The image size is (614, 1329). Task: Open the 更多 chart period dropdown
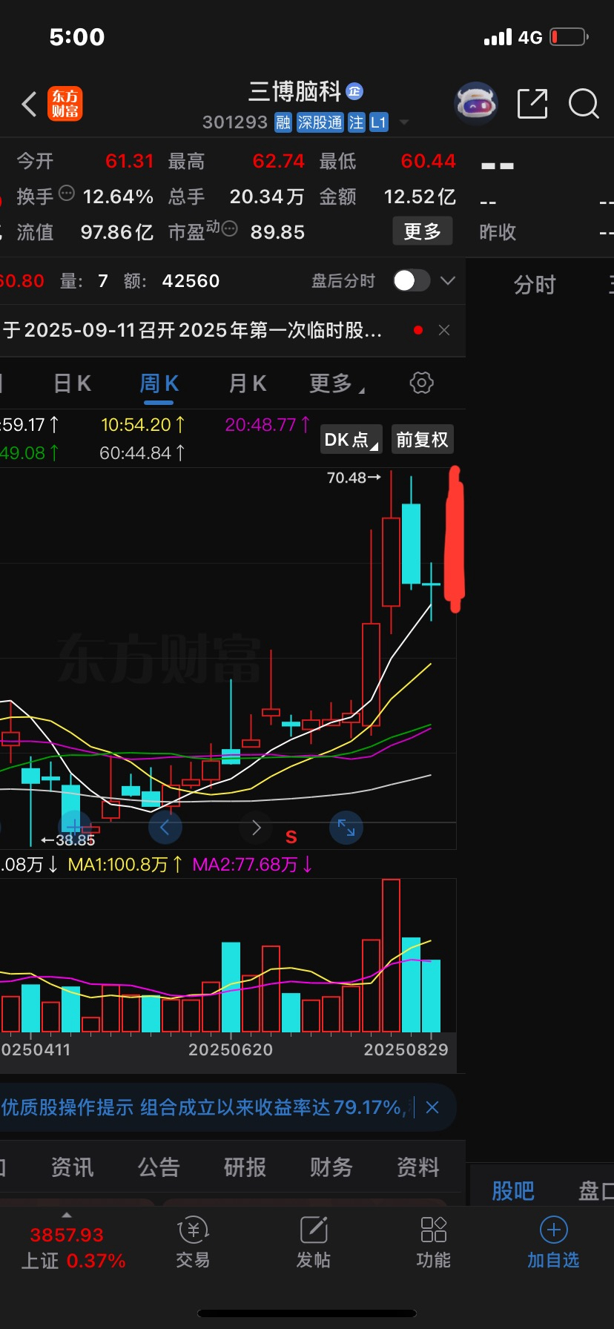pos(337,383)
